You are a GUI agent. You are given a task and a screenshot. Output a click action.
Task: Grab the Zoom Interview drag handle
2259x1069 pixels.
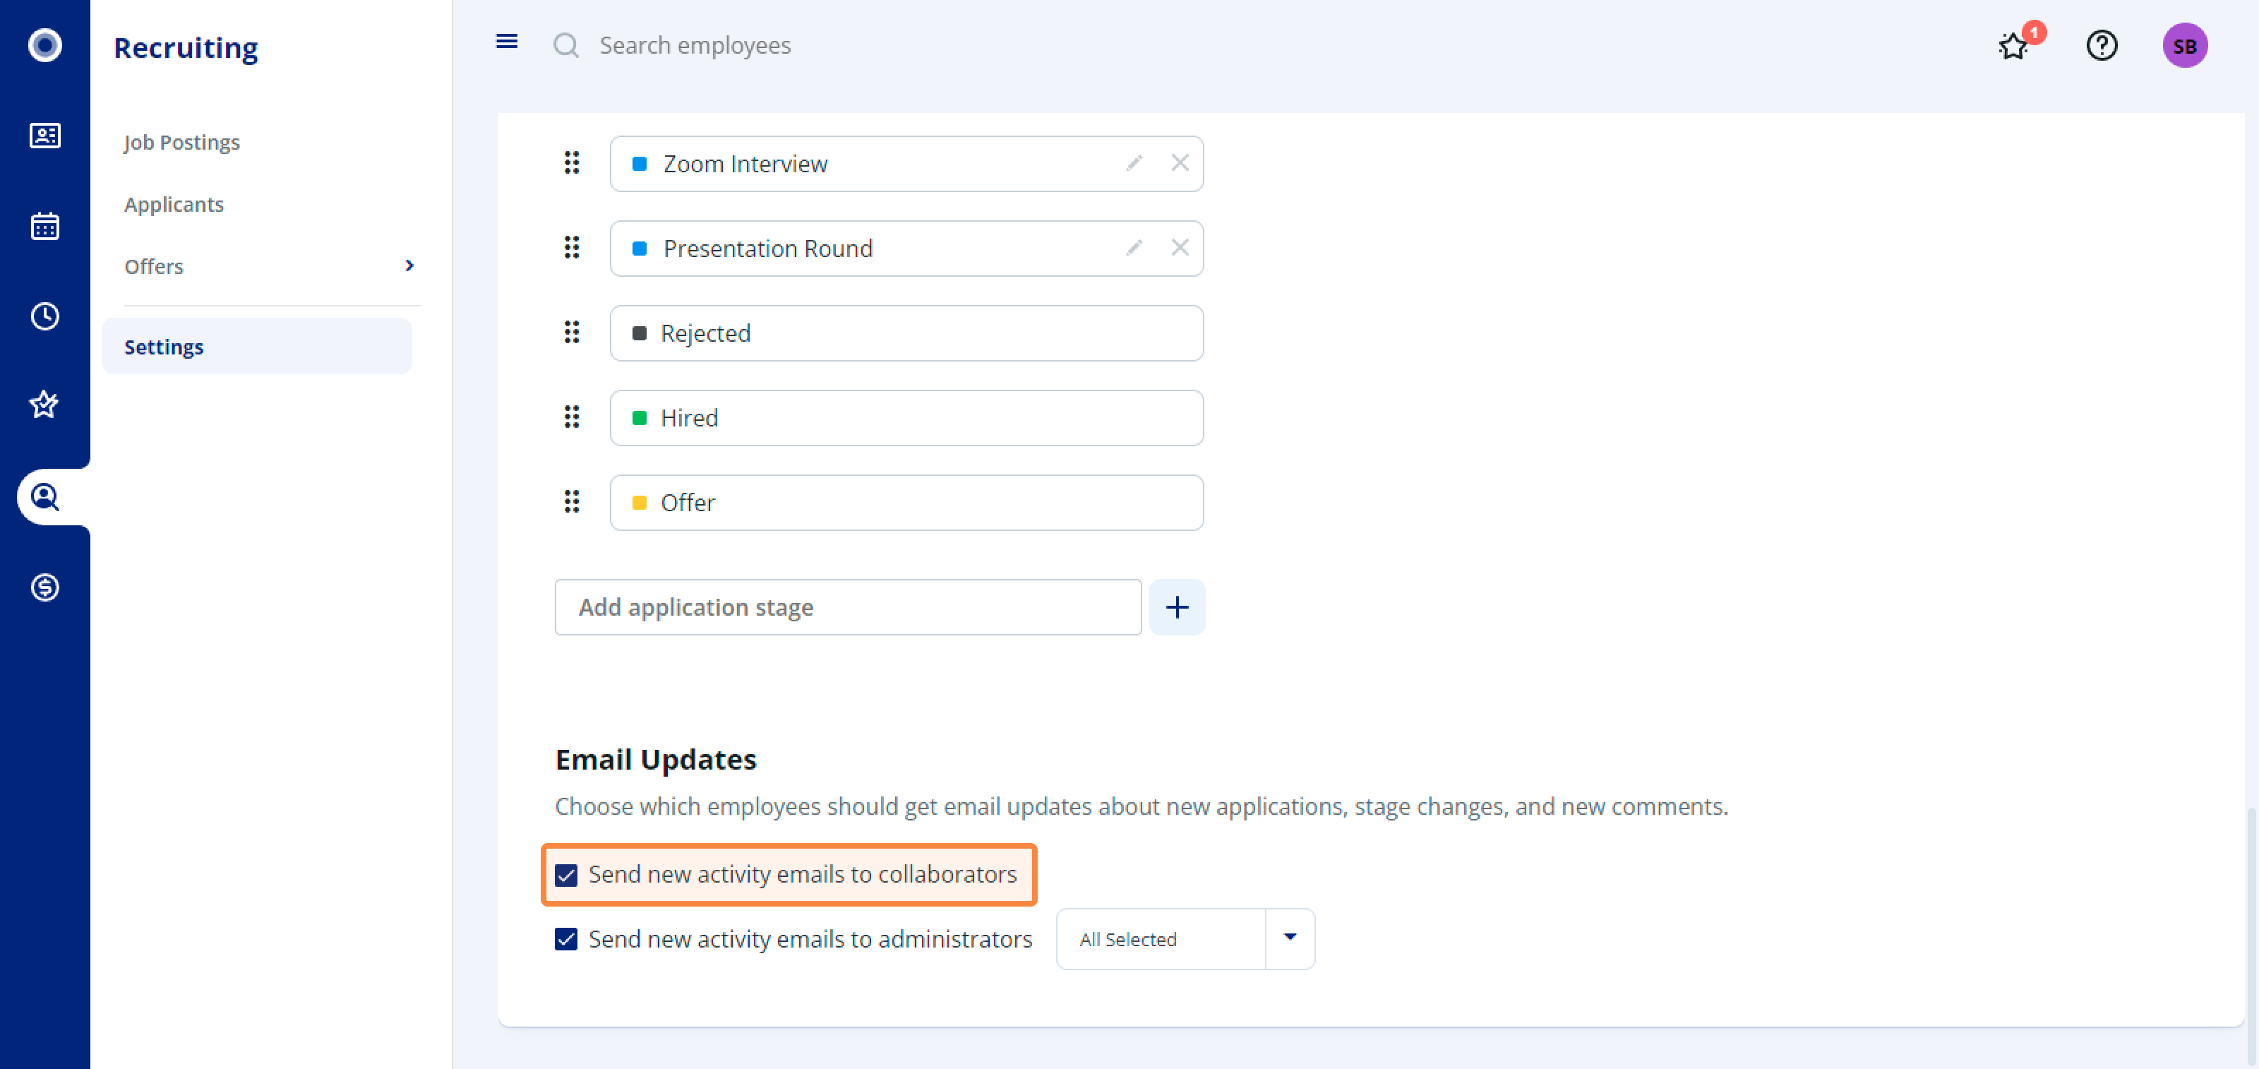(x=572, y=163)
